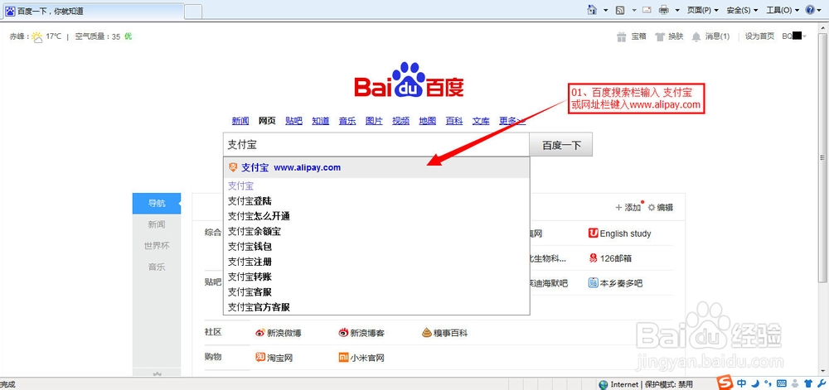
Task: Open the 本乡奏多吧 tieba link
Action: point(615,283)
